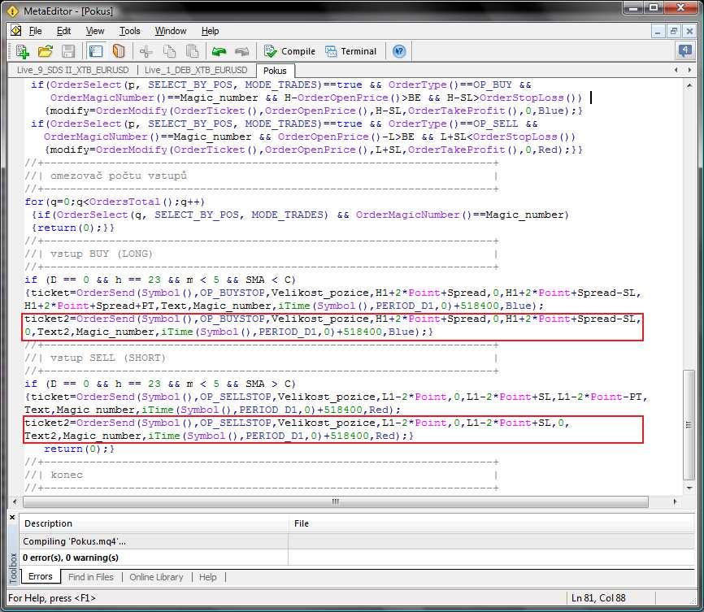Open the Terminal from the toolbar
Screen dimensions: 704x612
351,51
